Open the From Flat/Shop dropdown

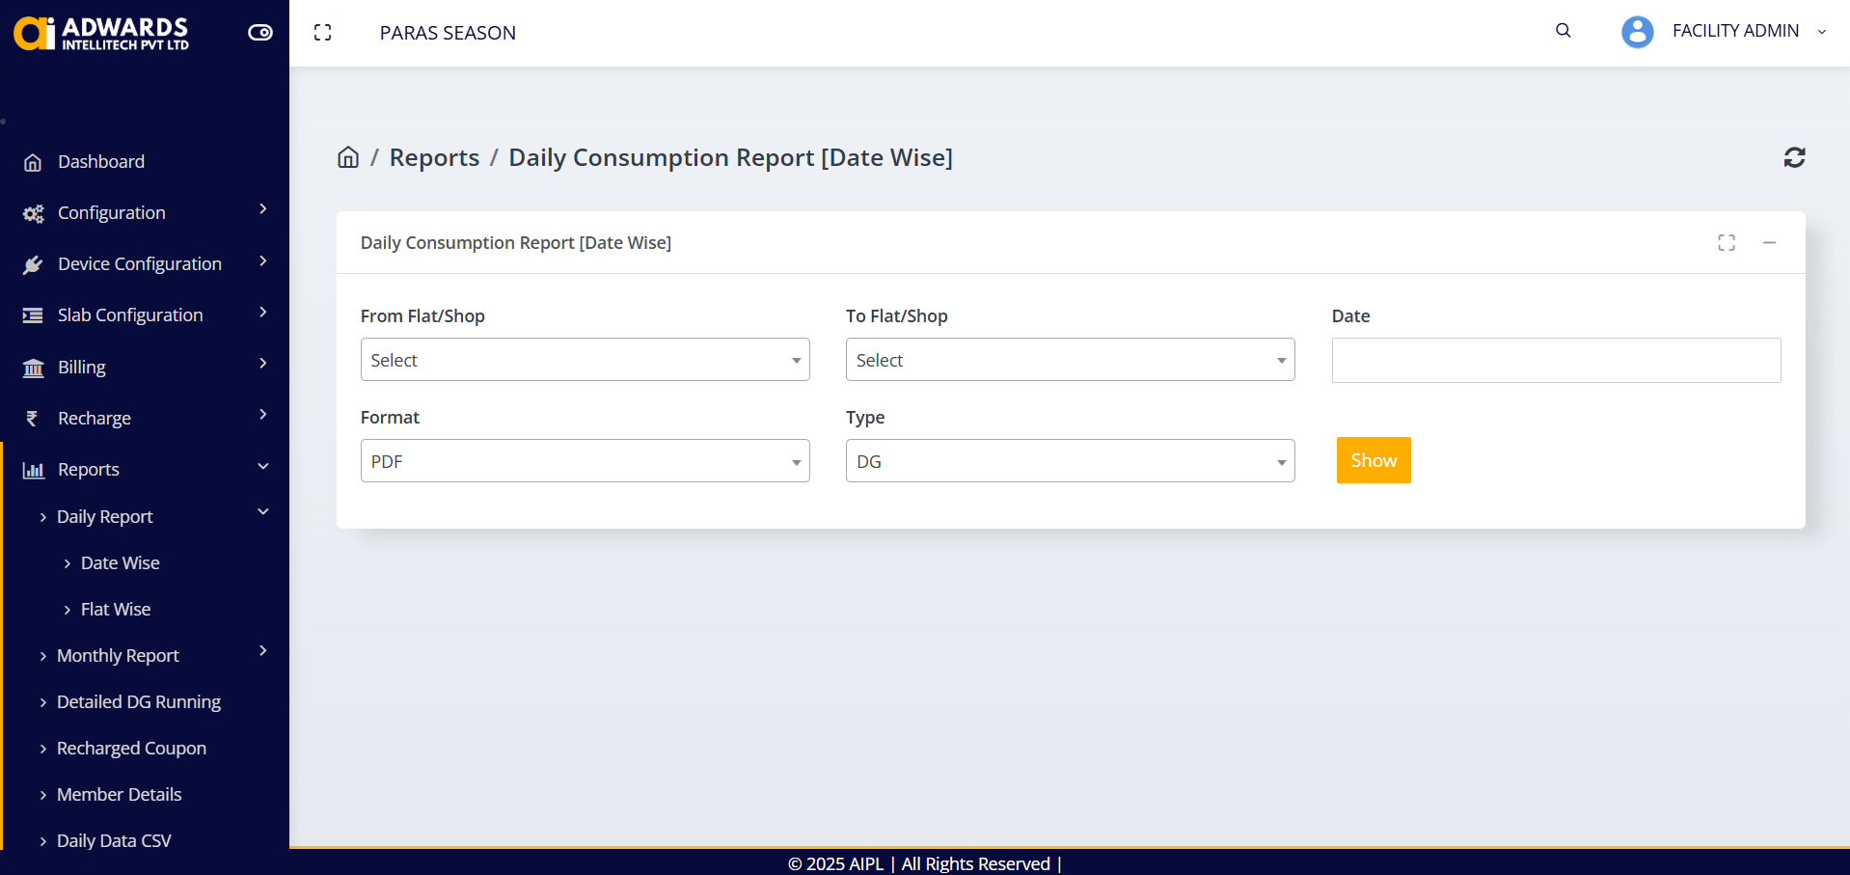coord(585,360)
